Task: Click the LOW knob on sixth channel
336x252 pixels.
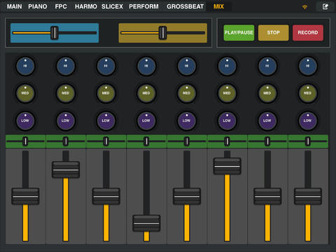Action: (227, 120)
